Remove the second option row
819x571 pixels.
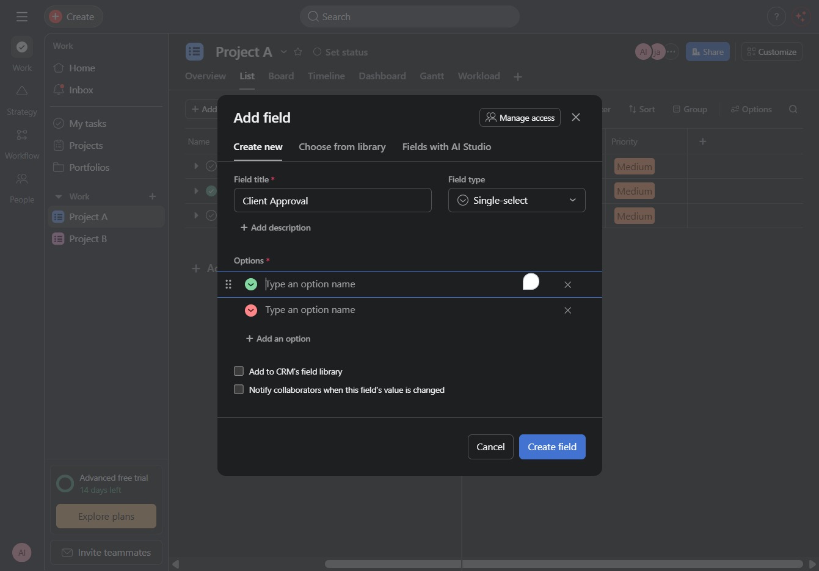click(x=568, y=311)
